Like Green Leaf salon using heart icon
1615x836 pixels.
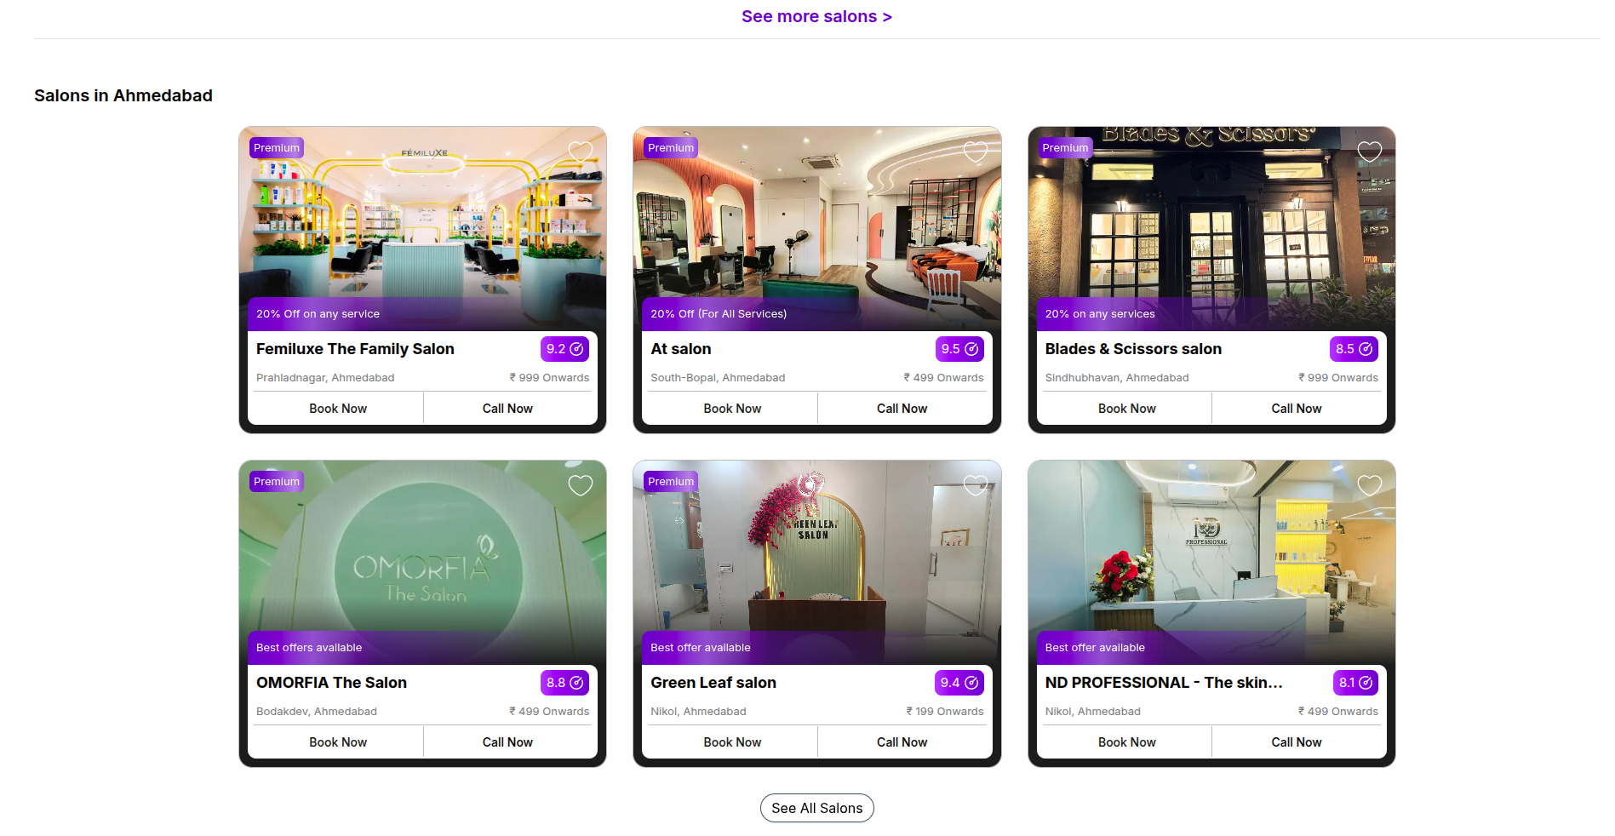[976, 486]
